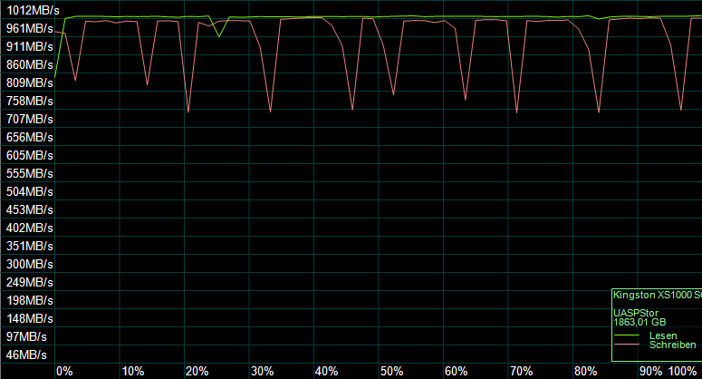Click the 656MB/s axis label

coord(30,137)
